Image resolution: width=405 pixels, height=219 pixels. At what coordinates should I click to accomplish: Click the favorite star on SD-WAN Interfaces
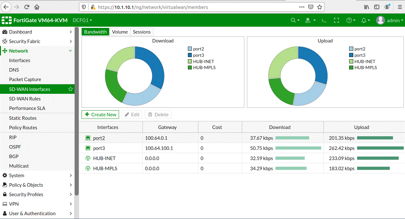click(70, 89)
